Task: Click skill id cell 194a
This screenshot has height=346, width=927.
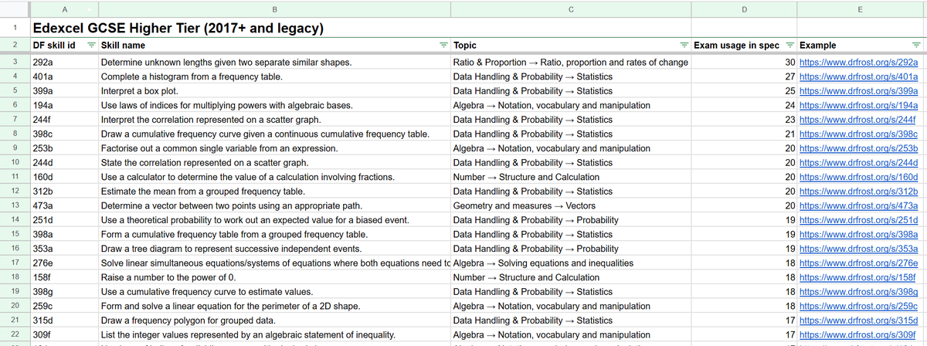Action: pyautogui.click(x=64, y=106)
